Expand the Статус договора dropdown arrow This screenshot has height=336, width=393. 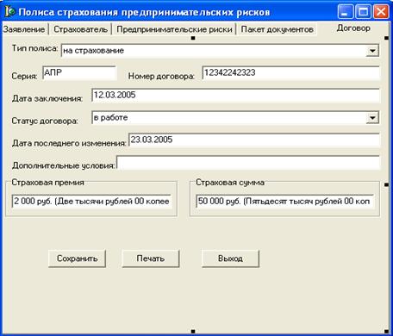tap(372, 118)
